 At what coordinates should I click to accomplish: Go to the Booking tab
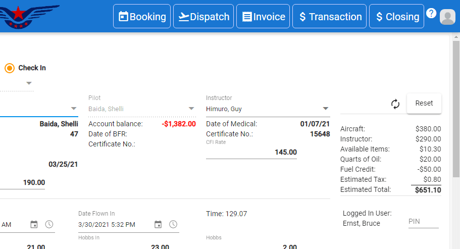(x=142, y=17)
